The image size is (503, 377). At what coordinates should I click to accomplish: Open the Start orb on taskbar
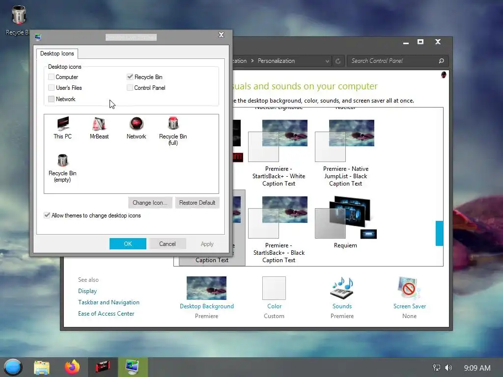tap(13, 367)
